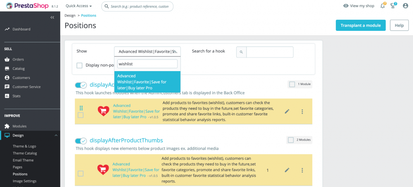This screenshot has width=413, height=187.
Task: Click the displayAfterProductThumbs hook title
Action: click(x=126, y=140)
